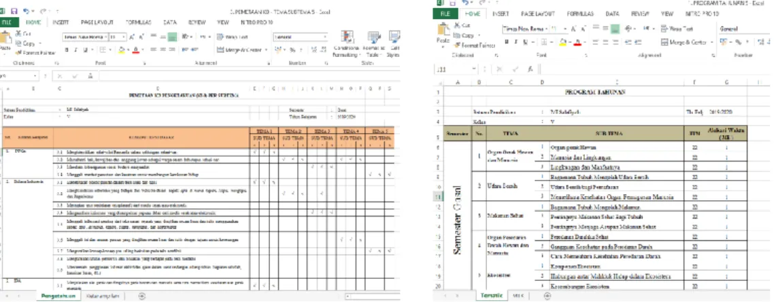Toggle Bold in right Excel window
Screen dimensions: 774x302
point(507,42)
